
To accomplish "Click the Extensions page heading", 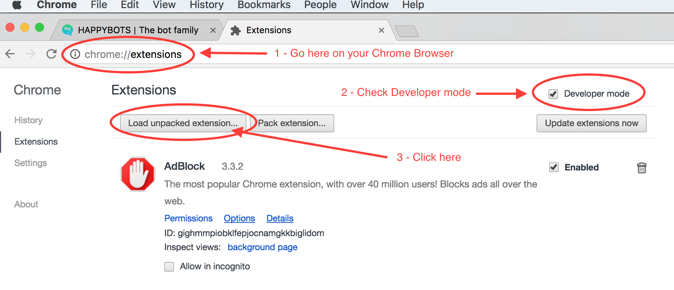I will tap(144, 90).
